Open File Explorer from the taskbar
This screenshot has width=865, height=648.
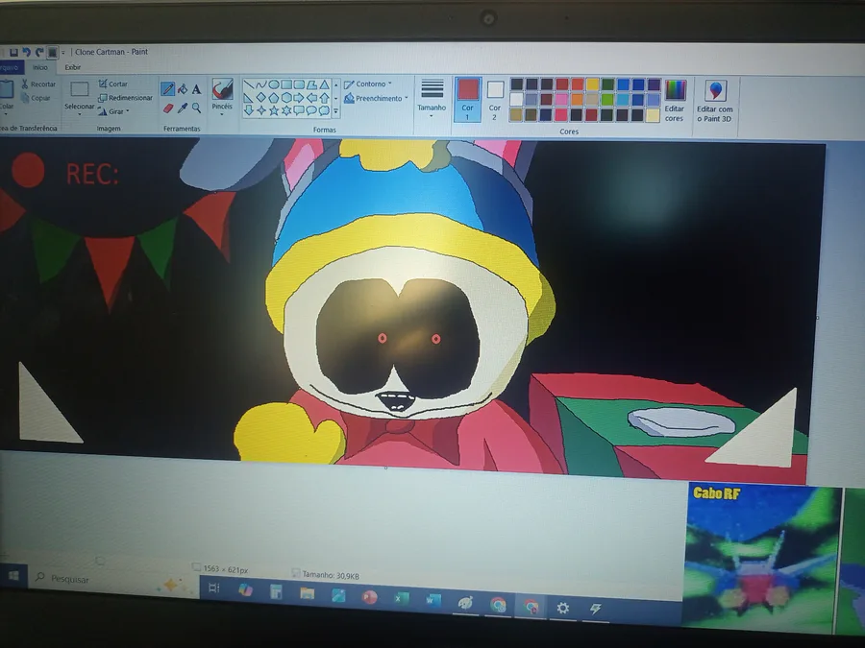point(308,593)
